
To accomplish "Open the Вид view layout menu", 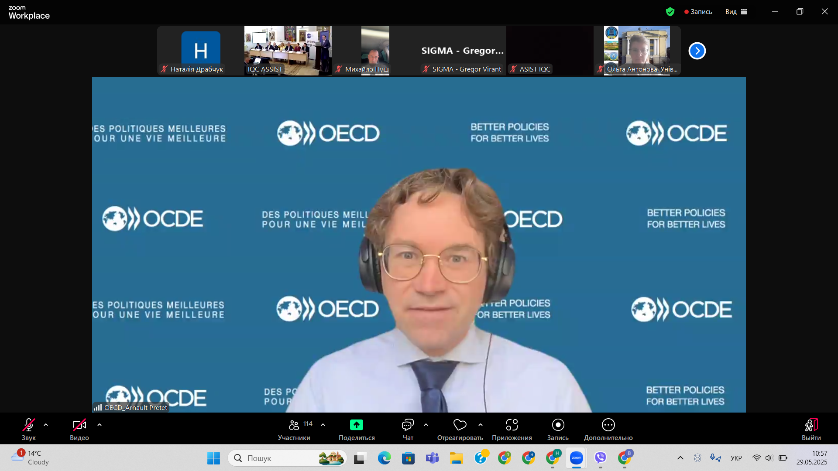I will point(736,12).
